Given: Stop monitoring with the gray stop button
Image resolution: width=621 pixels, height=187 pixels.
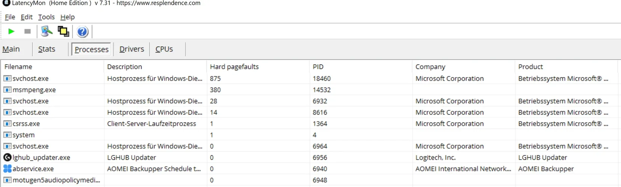Looking at the screenshot, I should (27, 31).
